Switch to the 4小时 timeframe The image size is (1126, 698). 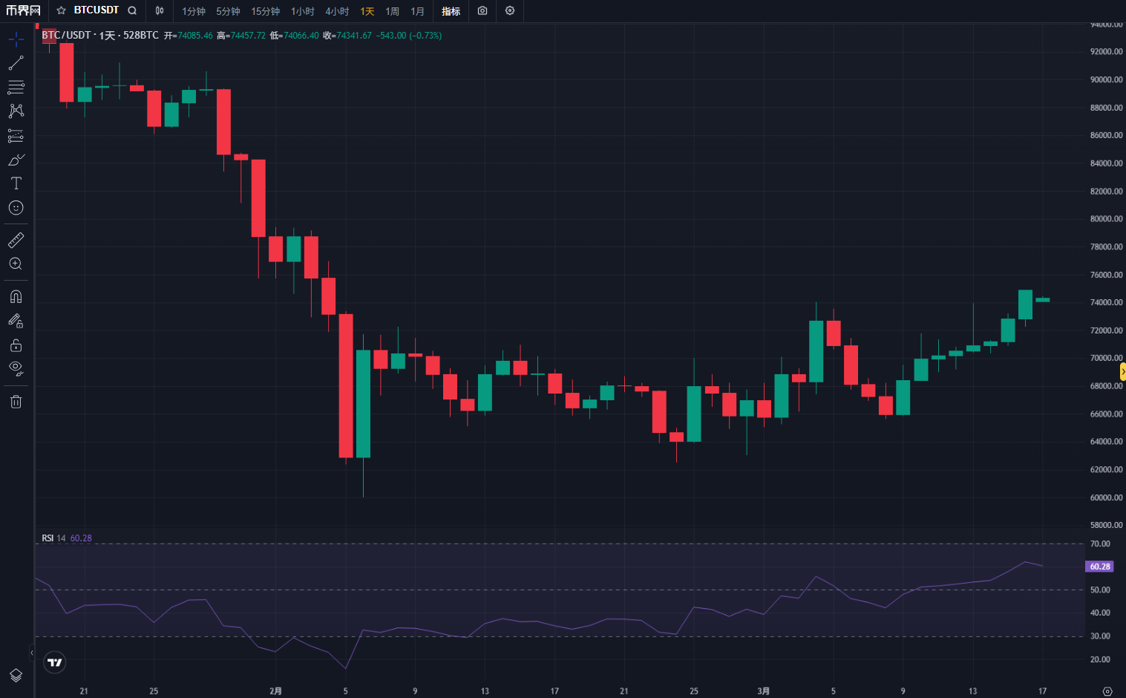point(337,11)
